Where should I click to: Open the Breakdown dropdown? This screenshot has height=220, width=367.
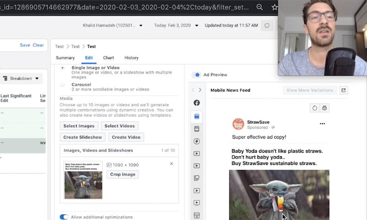[x=21, y=78]
